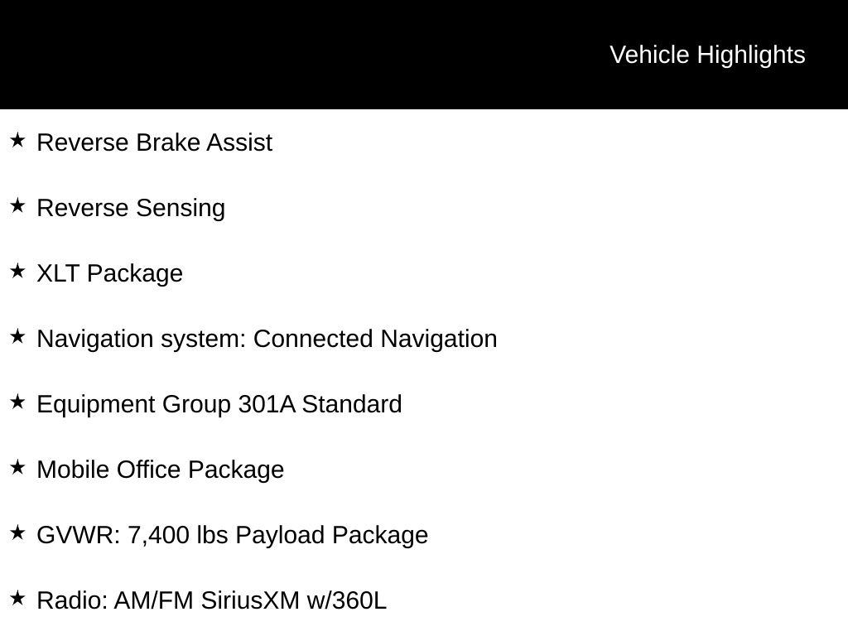
Task: Click the 'Connected Navigation' text
Action: 375,339
